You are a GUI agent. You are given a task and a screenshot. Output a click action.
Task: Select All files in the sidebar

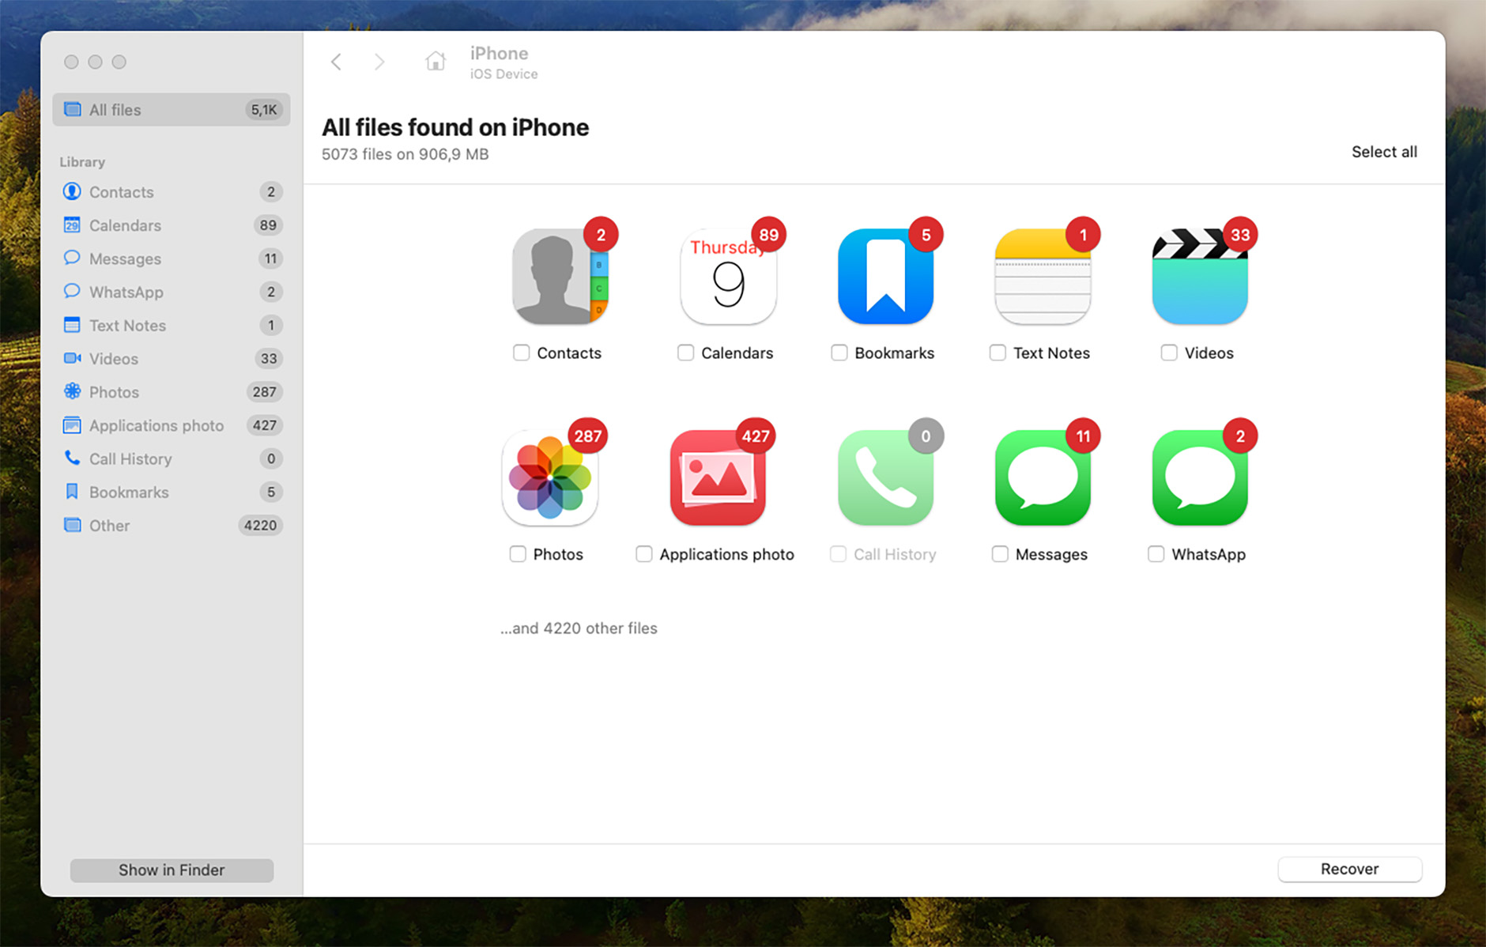171,110
